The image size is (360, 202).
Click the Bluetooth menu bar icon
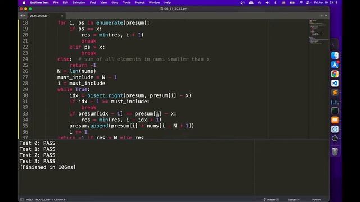click(276, 3)
